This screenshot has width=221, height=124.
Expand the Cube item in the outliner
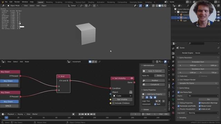(178, 18)
